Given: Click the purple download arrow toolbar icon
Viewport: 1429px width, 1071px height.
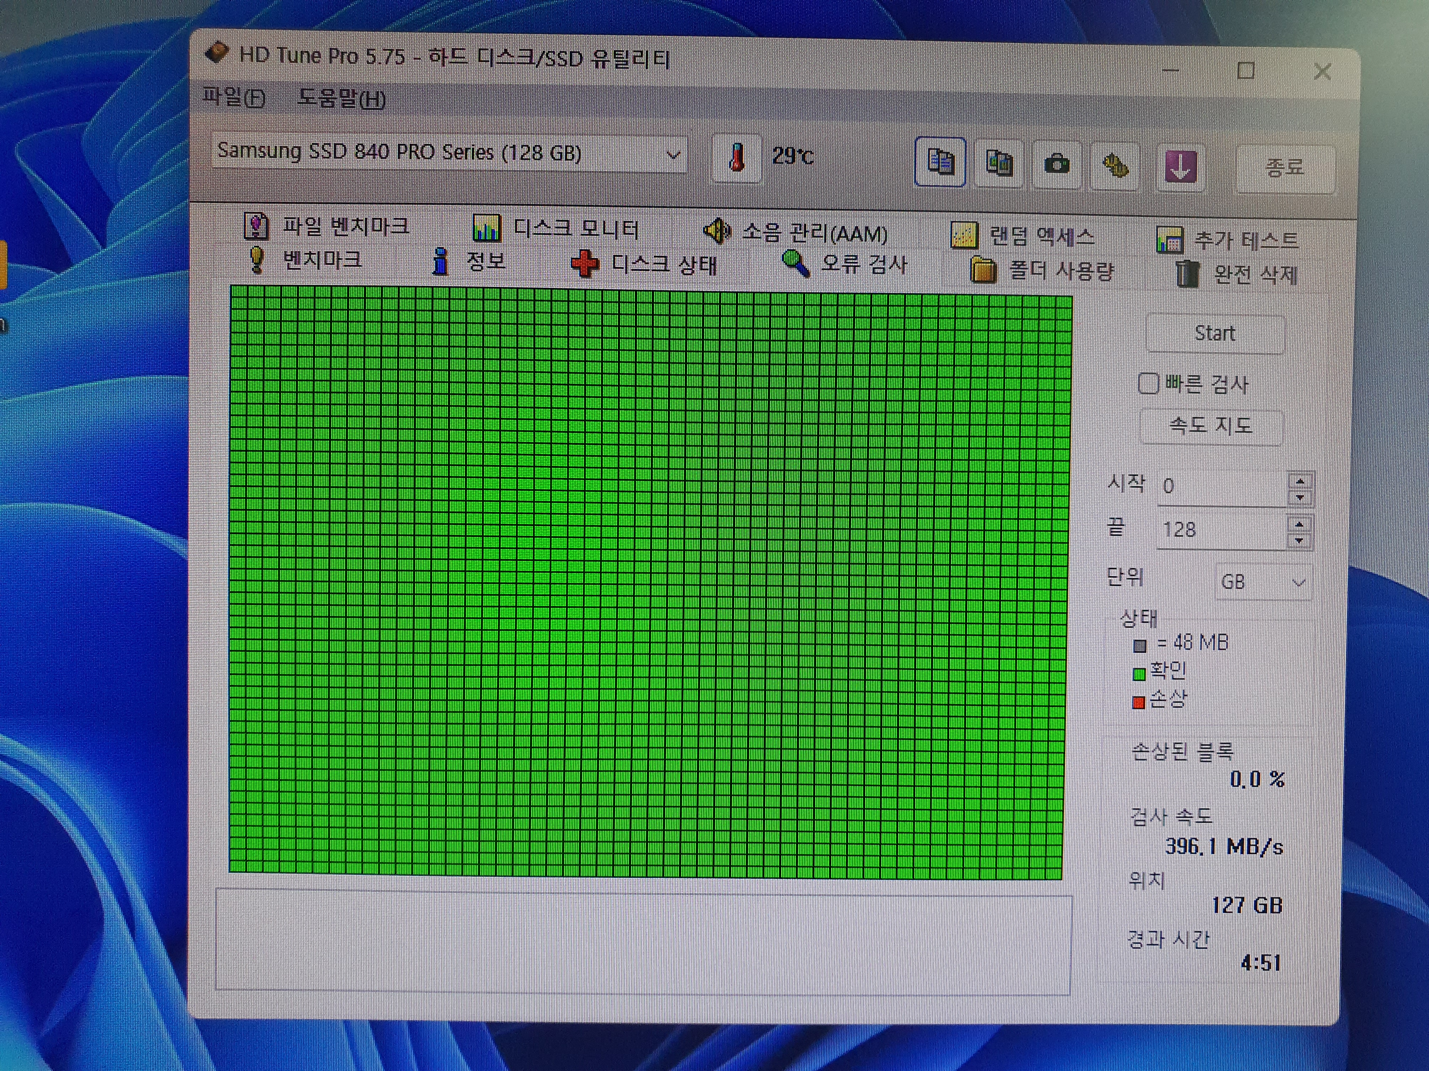Looking at the screenshot, I should (x=1180, y=167).
